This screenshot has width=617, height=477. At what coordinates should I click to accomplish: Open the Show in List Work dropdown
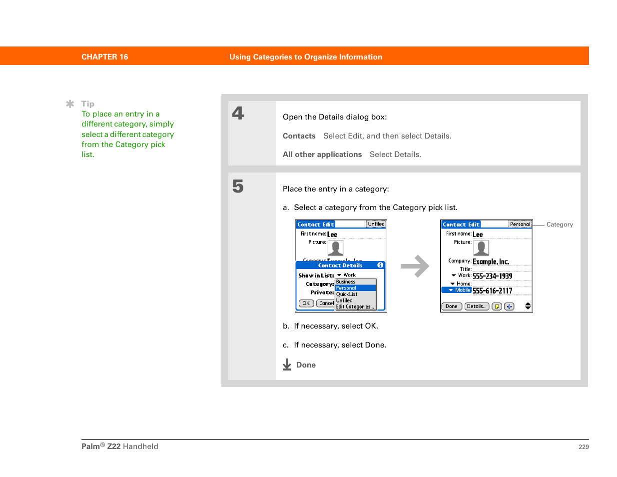(x=346, y=275)
